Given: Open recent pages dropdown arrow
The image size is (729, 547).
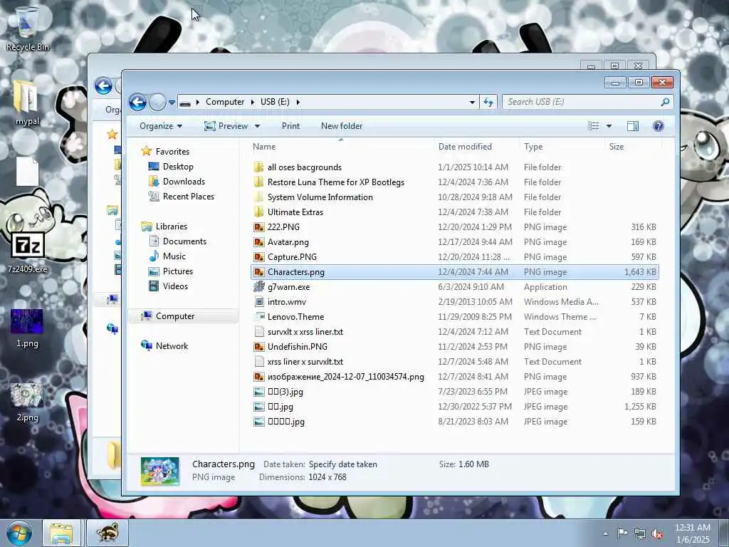Looking at the screenshot, I should click(172, 102).
